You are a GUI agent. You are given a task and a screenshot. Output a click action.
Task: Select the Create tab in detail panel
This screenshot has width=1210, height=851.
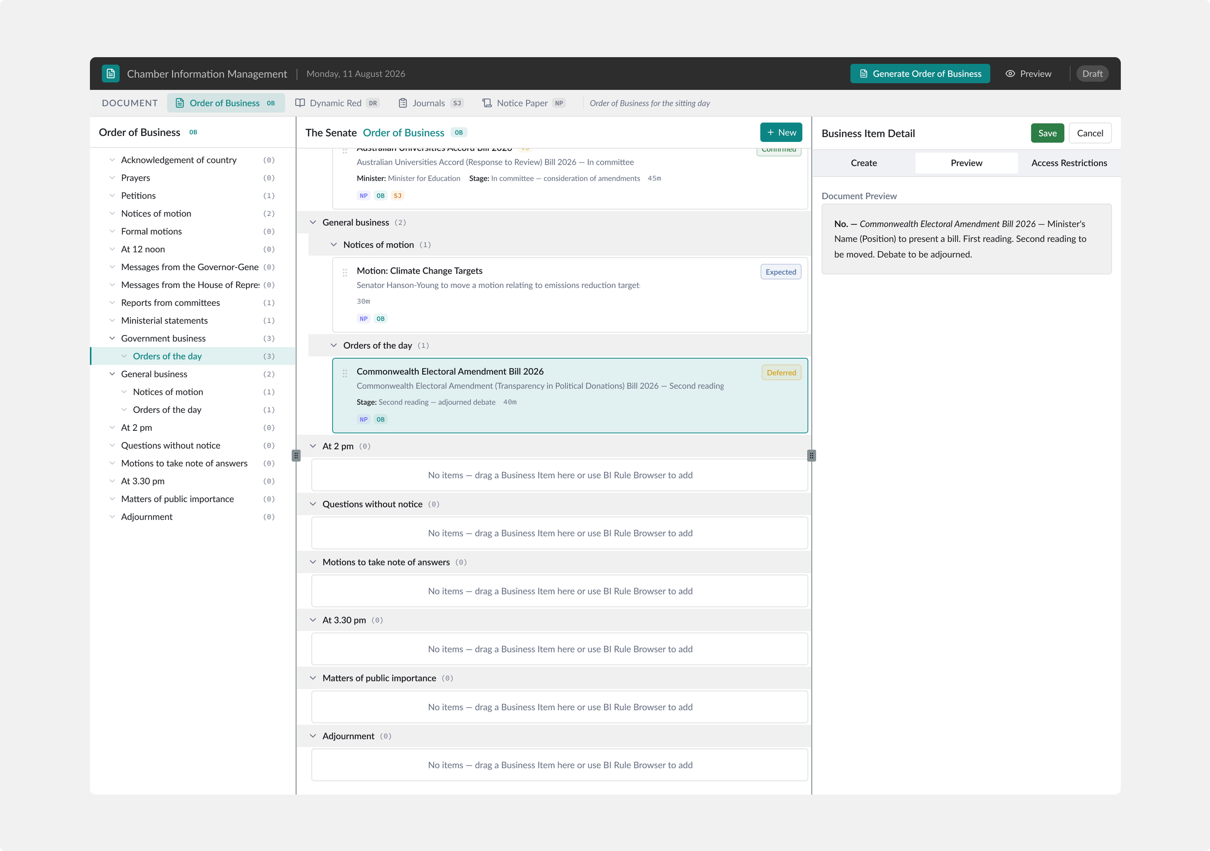coord(864,163)
